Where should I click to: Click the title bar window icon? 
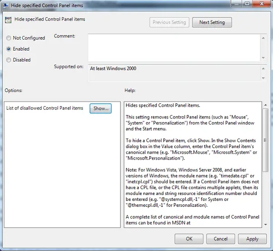point(5,5)
